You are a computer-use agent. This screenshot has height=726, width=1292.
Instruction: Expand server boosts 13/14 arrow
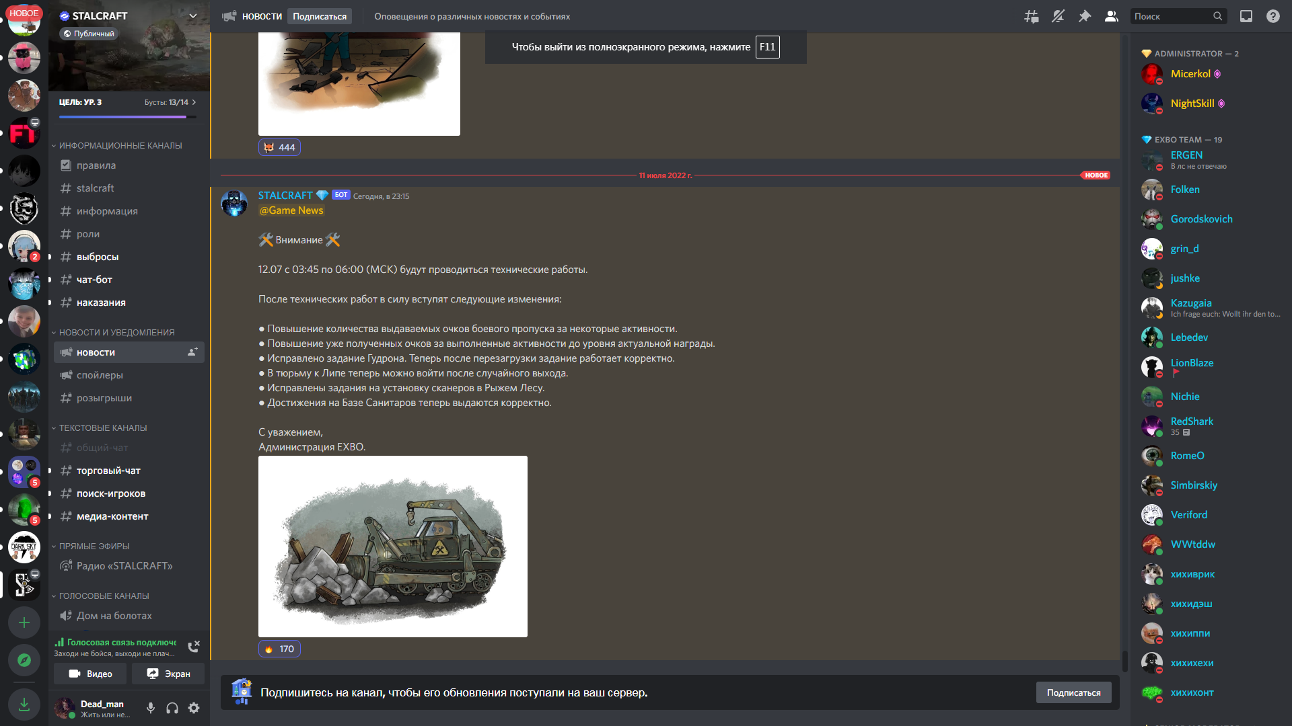tap(194, 102)
